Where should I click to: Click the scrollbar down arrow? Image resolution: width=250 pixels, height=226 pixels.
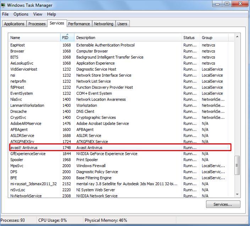coord(237,194)
